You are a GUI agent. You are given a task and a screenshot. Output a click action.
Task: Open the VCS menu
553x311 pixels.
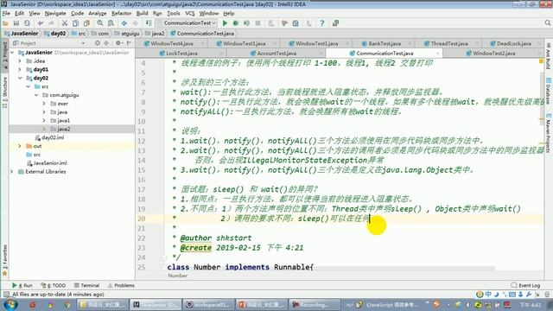[190, 14]
